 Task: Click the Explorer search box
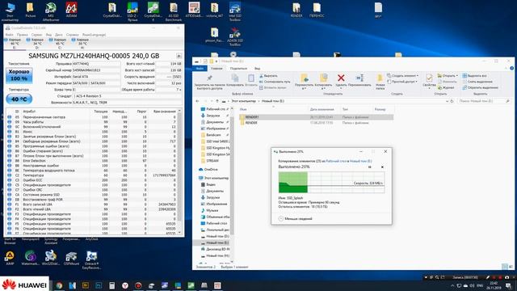[484, 101]
